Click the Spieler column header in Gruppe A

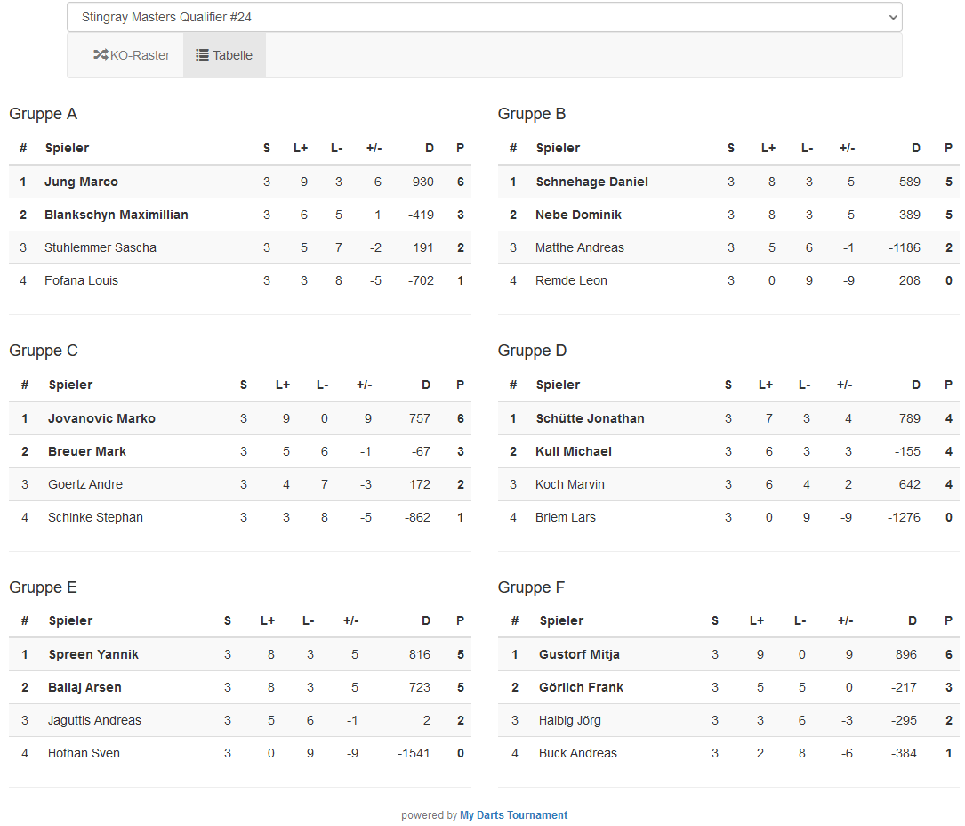(67, 148)
